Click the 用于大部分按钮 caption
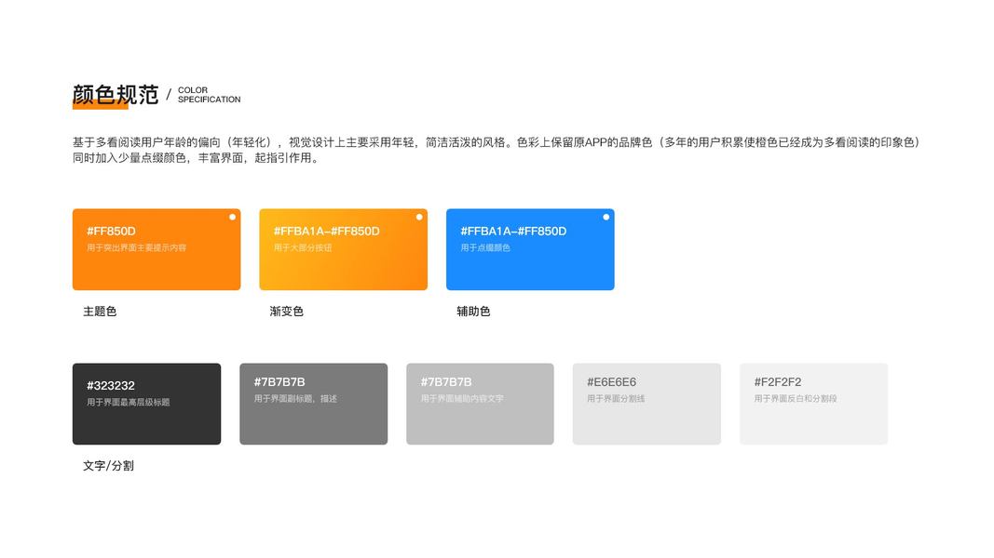This screenshot has width=994, height=558. point(303,247)
